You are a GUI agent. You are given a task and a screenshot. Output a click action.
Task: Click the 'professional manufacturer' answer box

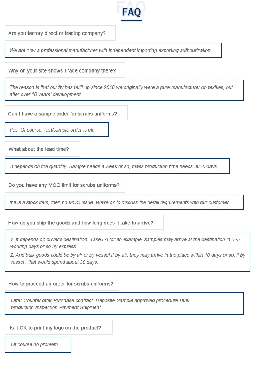(x=111, y=50)
